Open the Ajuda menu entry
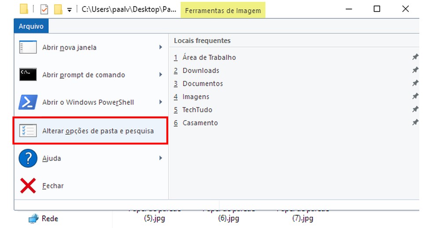The height and width of the screenshot is (228, 433). point(91,158)
